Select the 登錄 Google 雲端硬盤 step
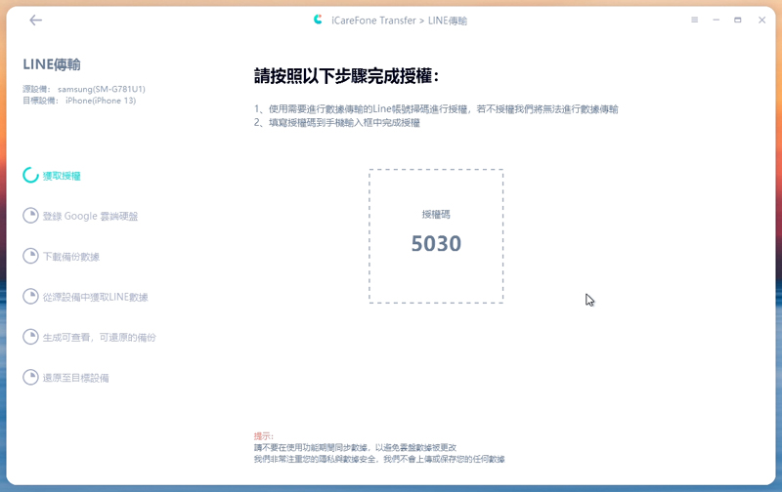Image resolution: width=782 pixels, height=492 pixels. [x=90, y=216]
